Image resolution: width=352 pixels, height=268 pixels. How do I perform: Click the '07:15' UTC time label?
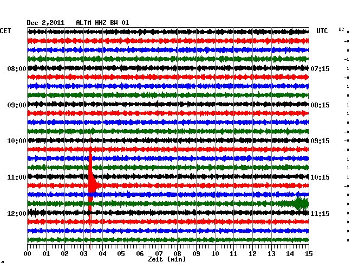320,68
